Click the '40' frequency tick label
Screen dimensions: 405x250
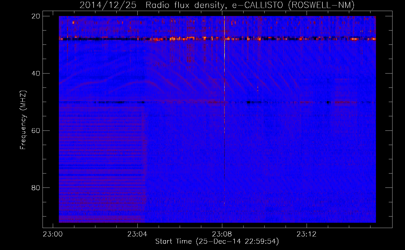click(36, 73)
